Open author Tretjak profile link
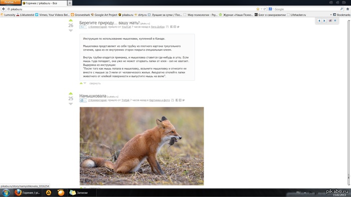 (125, 100)
